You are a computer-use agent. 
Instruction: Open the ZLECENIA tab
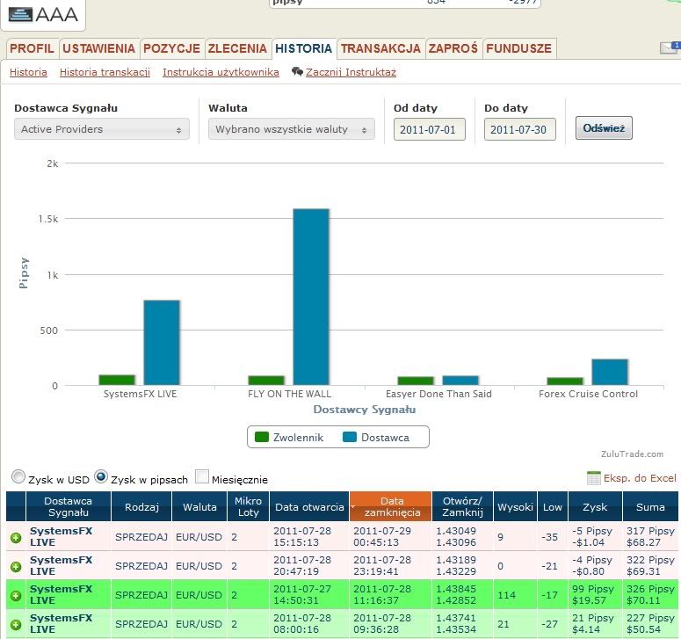237,48
